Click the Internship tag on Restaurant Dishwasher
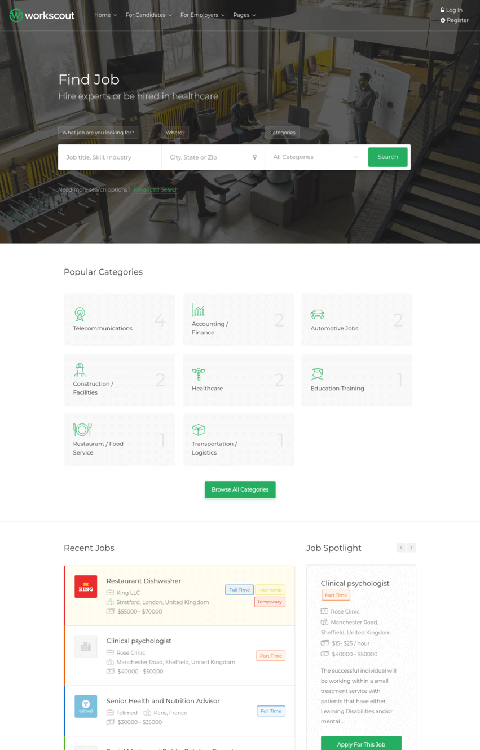Screen dimensions: 480x750 click(x=270, y=590)
